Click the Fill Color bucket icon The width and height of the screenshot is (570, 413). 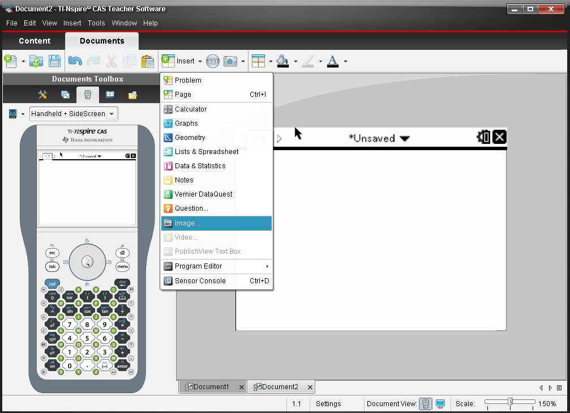(x=283, y=61)
